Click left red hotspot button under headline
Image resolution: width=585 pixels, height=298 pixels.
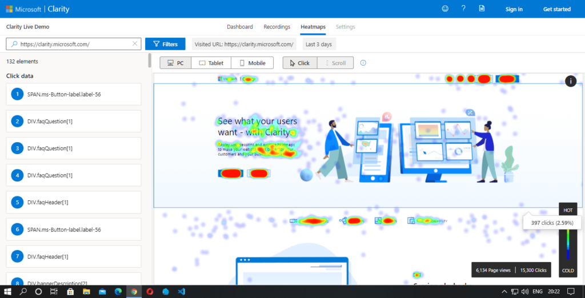231,173
